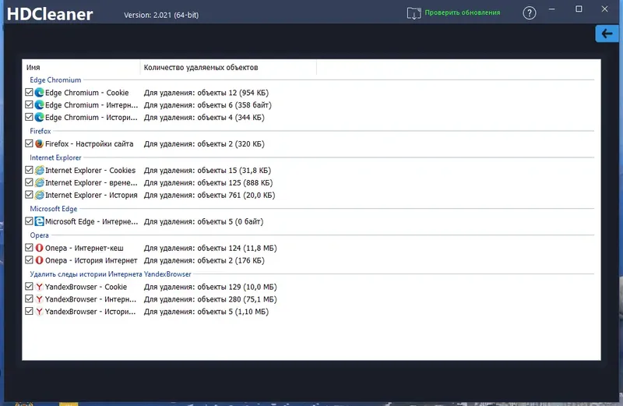Select YandexBrowser - Cookie label
The width and height of the screenshot is (623, 406).
86,287
